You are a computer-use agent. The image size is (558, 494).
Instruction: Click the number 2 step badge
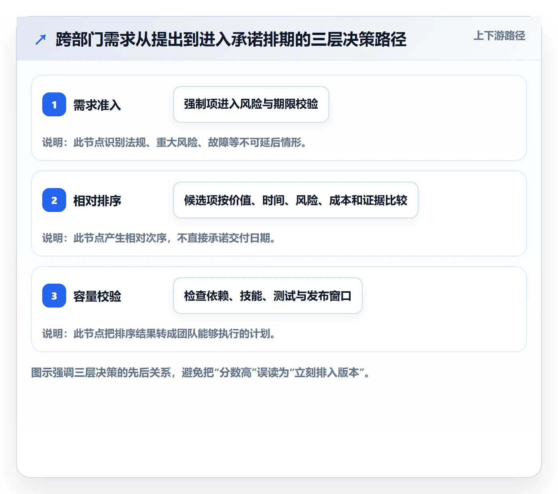(54, 200)
